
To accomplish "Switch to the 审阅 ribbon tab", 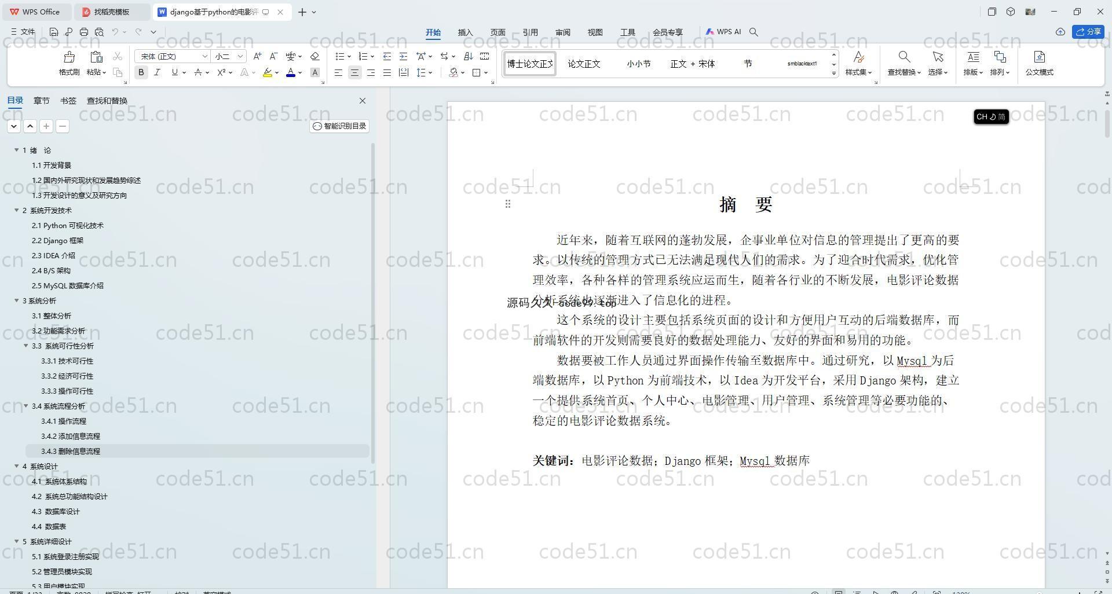I will (x=562, y=32).
